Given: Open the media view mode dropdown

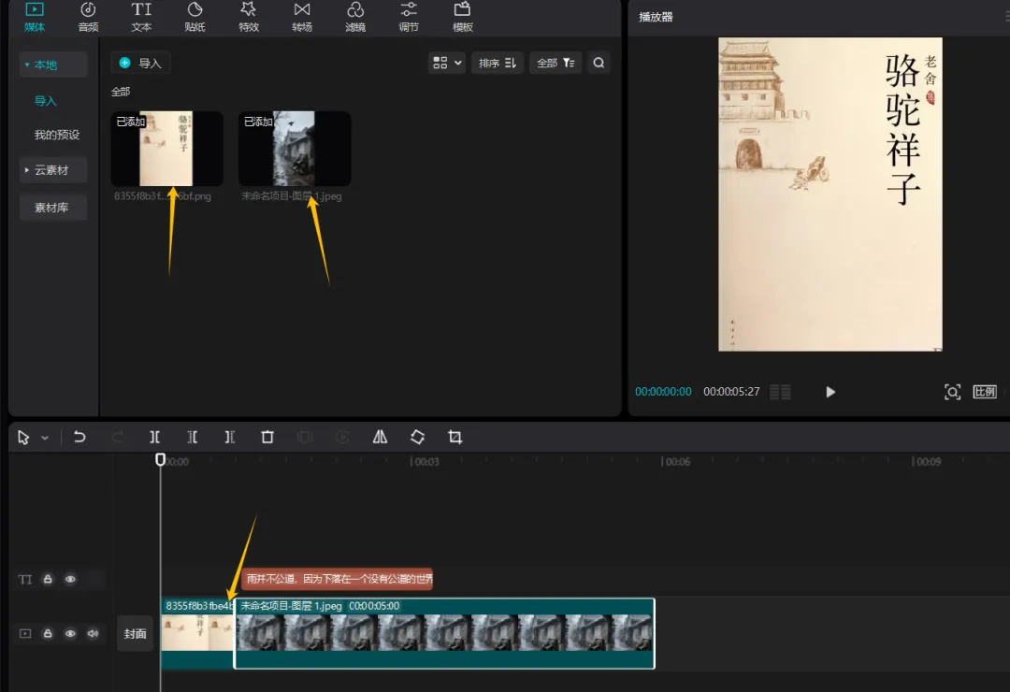Looking at the screenshot, I should click(446, 63).
